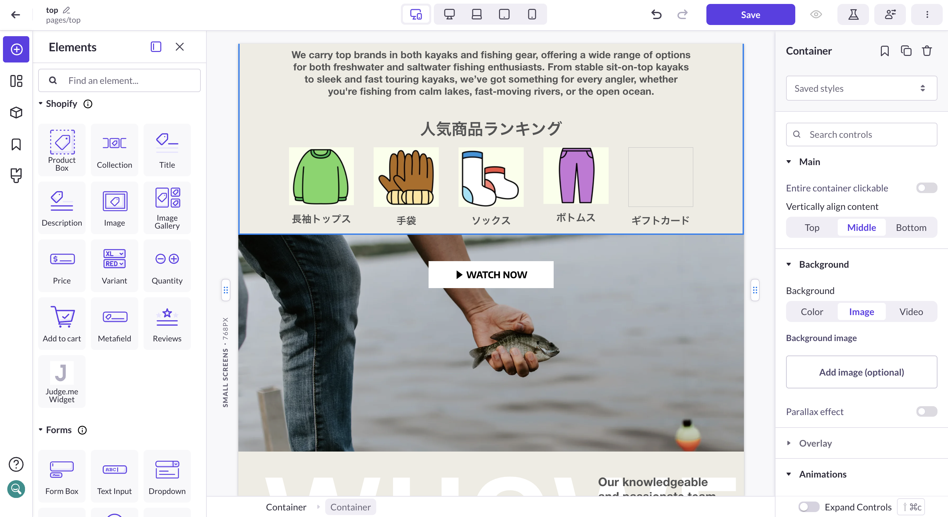Dock the Elements panel icon
Viewport: 948px width, 517px height.
click(156, 47)
